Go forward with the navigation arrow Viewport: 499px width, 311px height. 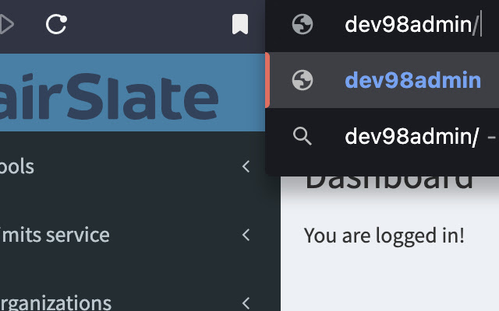[6, 24]
